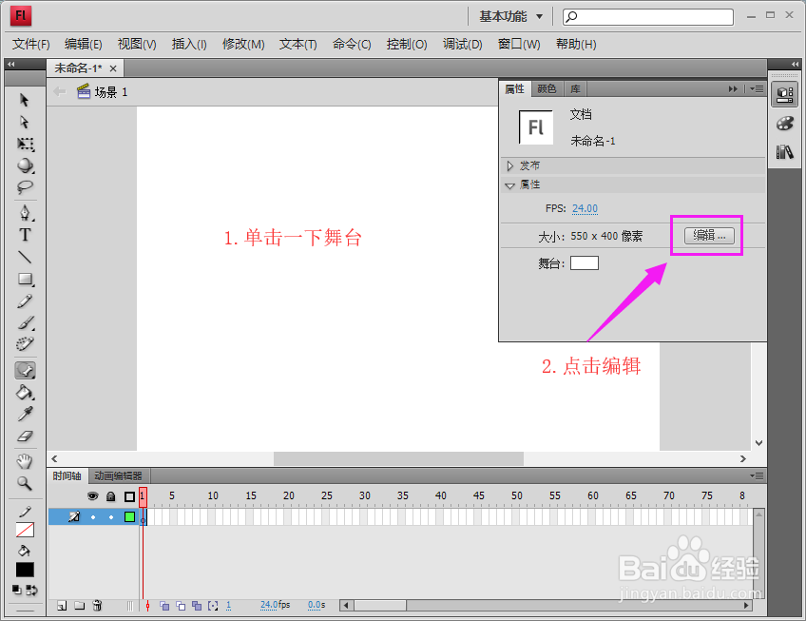Select the Lasso tool

coord(25,186)
